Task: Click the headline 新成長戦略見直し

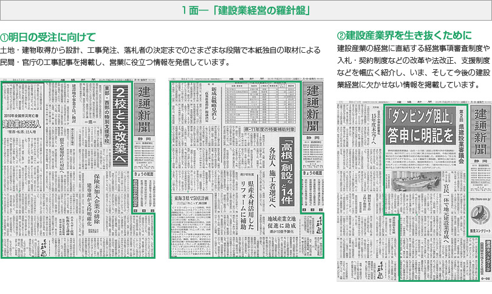Action: pyautogui.click(x=214, y=104)
